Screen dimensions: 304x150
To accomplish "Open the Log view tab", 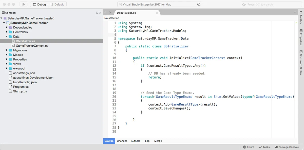I will [147, 141].
